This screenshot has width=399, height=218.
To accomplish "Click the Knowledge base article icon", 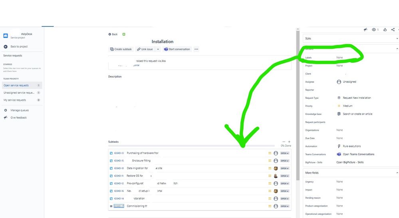I will pyautogui.click(x=339, y=114).
